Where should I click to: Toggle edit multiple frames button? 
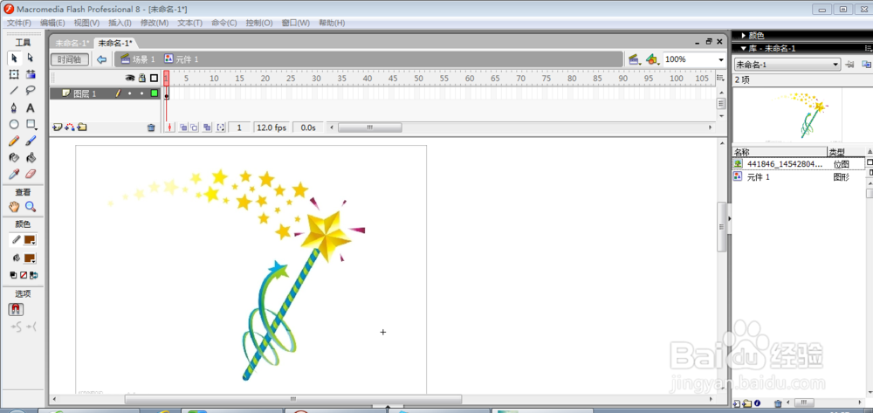[207, 127]
